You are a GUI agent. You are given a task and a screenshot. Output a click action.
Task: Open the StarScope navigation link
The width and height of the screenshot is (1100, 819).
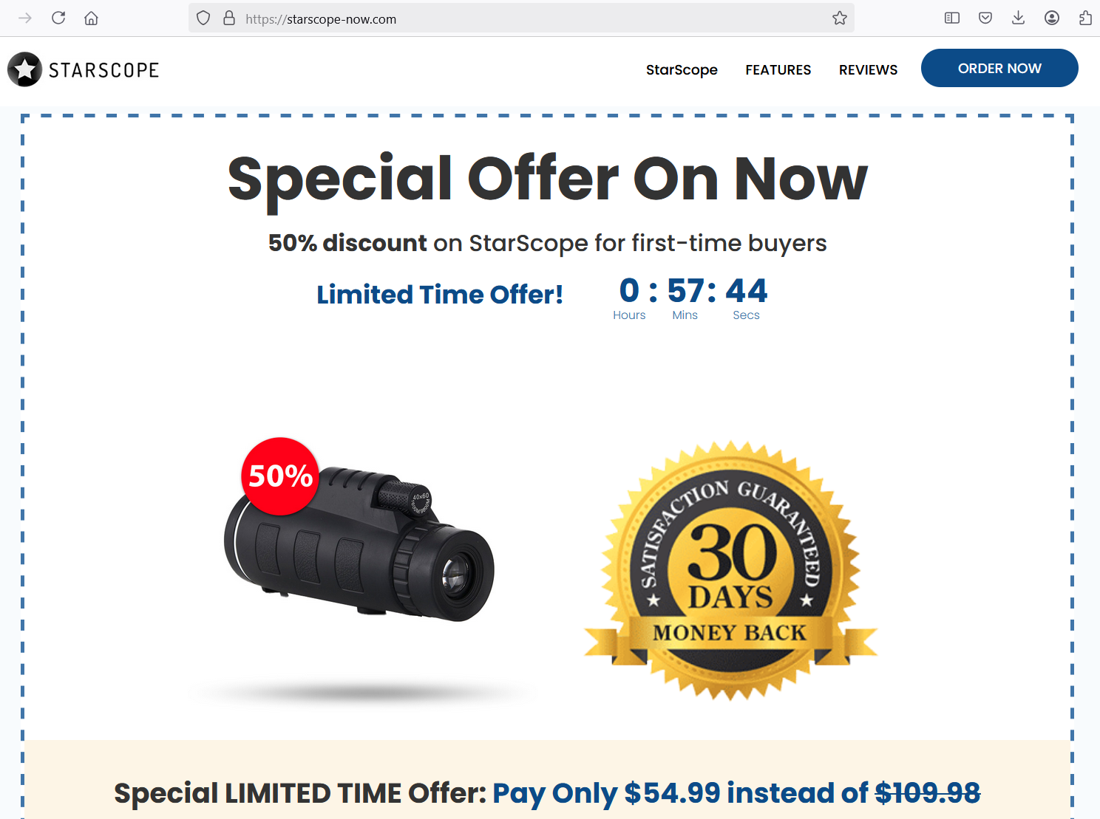[x=682, y=69]
